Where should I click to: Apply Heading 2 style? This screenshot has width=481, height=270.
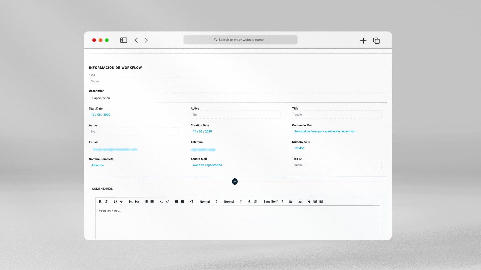pyautogui.click(x=137, y=202)
